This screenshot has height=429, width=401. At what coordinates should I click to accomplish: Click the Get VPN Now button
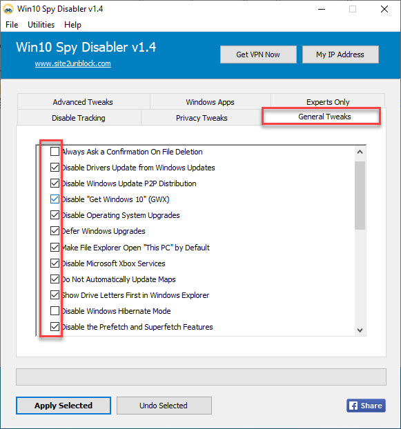click(x=258, y=54)
